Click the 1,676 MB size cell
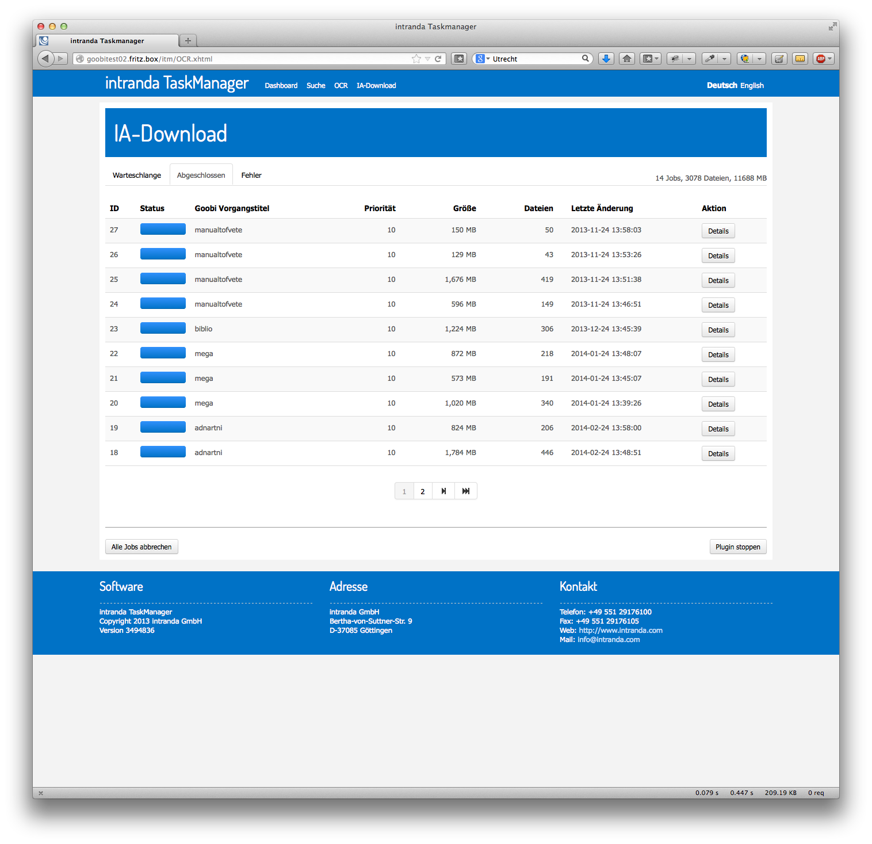Image resolution: width=872 pixels, height=844 pixels. [460, 280]
